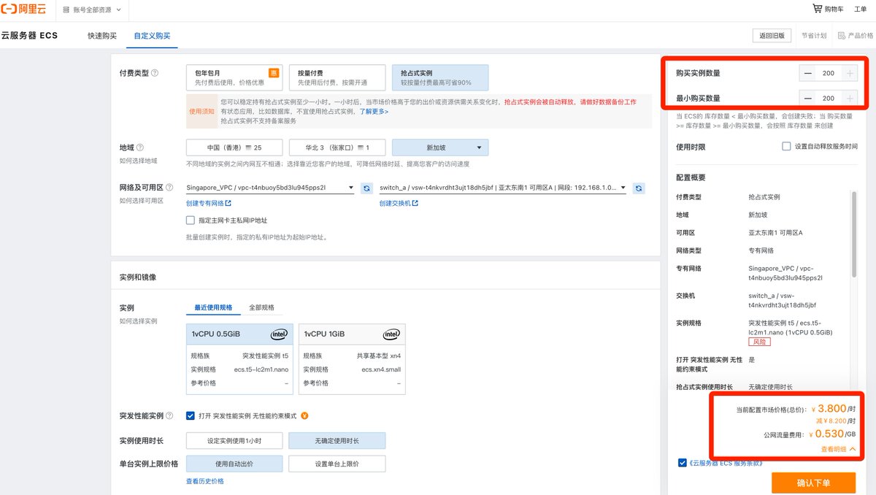Decrease 最小购买数量 with minus button
The height and width of the screenshot is (495, 876).
[808, 98]
